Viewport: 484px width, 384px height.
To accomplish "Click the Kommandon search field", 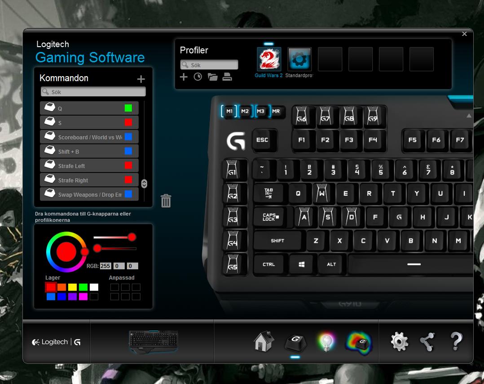I will click(x=93, y=92).
